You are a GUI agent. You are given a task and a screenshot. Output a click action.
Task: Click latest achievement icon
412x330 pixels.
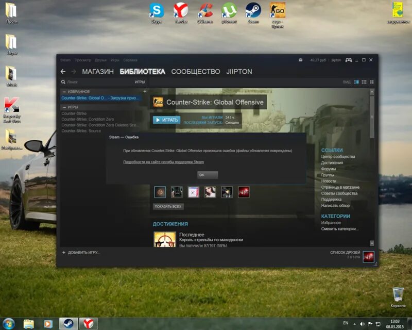click(x=165, y=239)
